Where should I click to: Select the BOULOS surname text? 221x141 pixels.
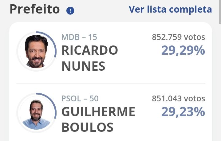[87, 127]
